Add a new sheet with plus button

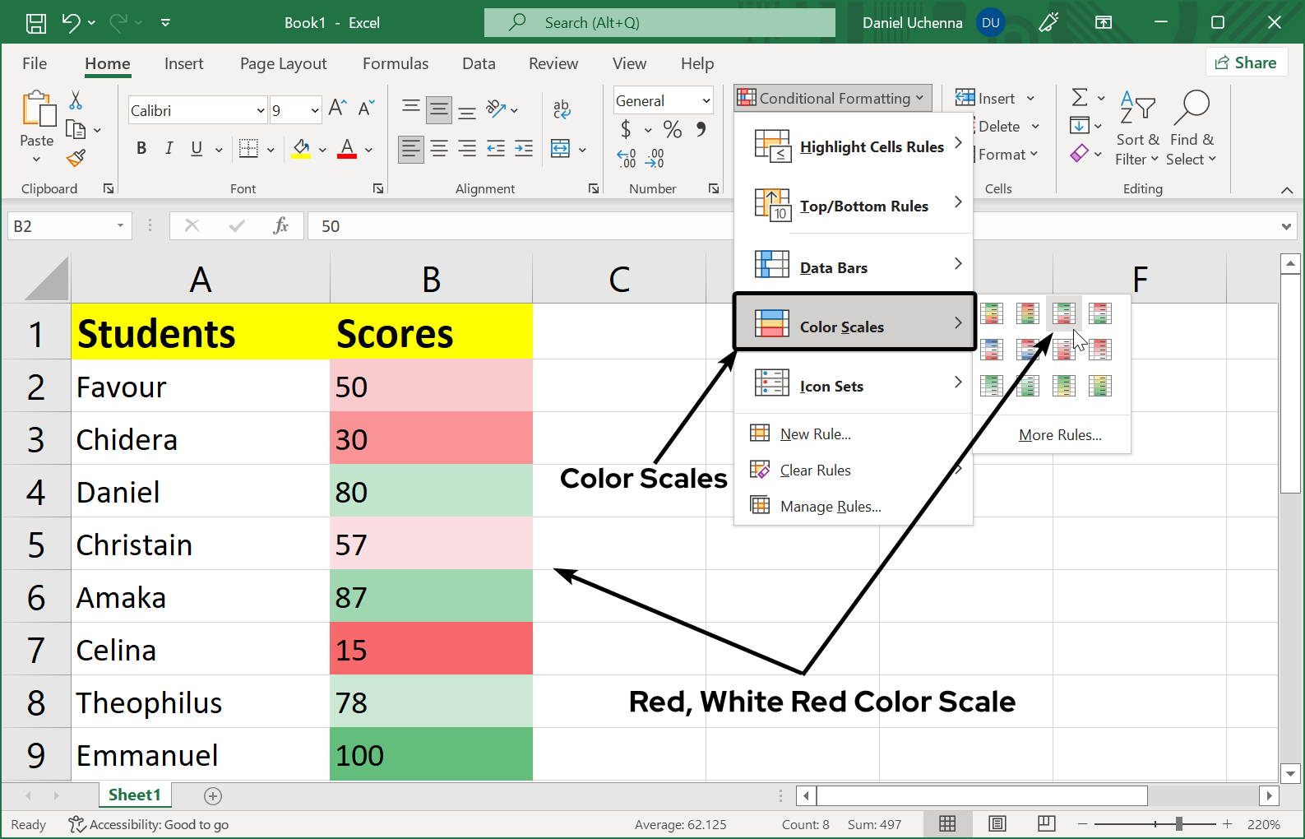213,795
